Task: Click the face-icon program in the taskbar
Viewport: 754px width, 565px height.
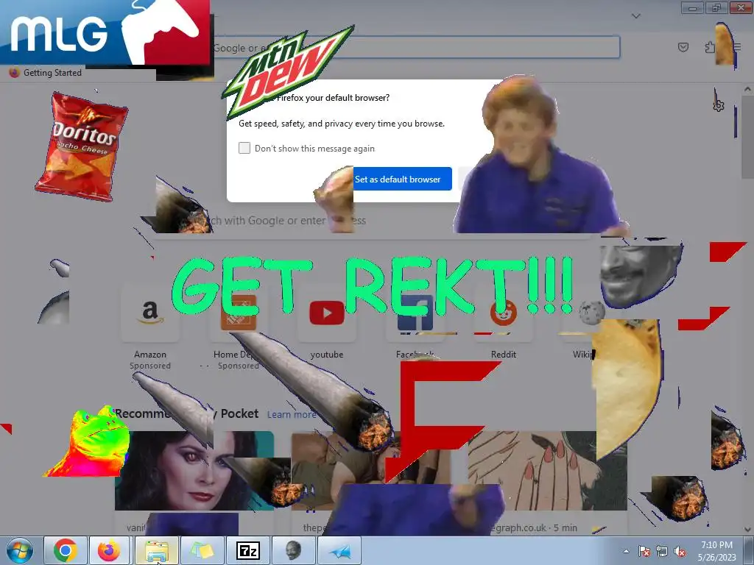Action: (293, 550)
